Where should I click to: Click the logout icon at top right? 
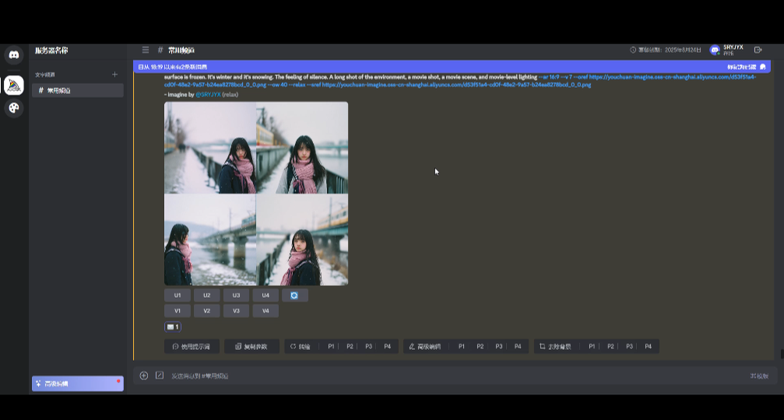click(x=758, y=50)
